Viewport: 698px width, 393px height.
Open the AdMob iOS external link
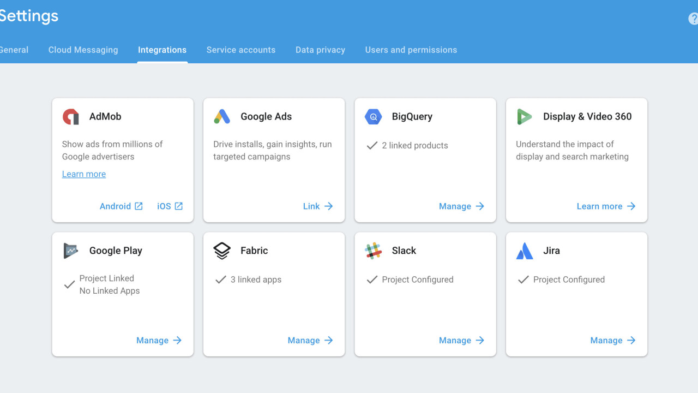(x=170, y=206)
